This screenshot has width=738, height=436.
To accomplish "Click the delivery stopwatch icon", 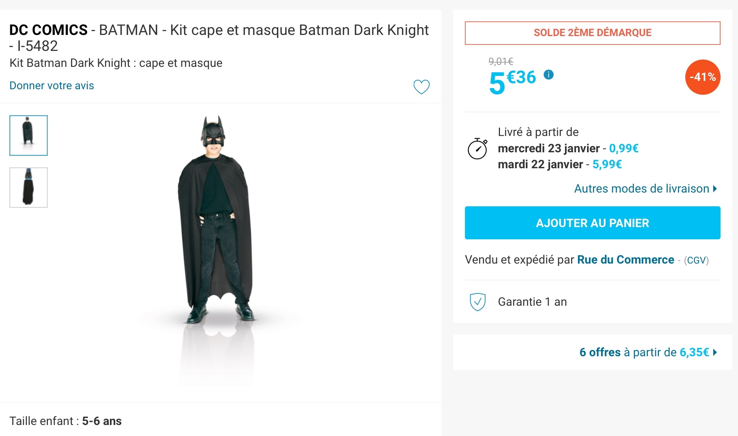I will point(478,148).
